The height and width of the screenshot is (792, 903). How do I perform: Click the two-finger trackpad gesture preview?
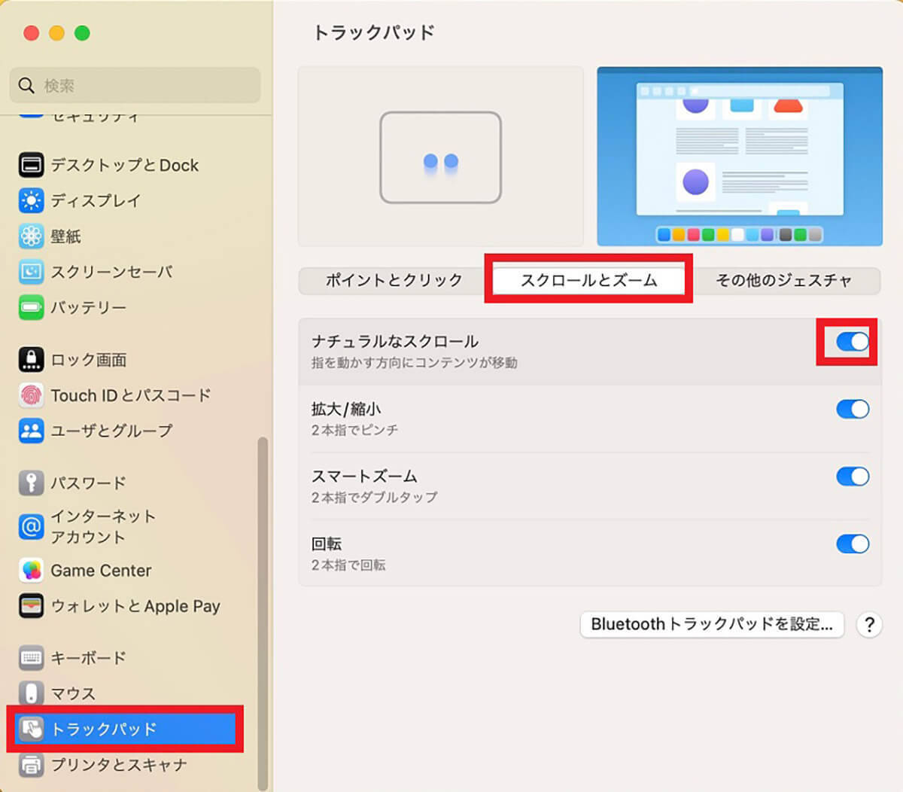[x=441, y=157]
